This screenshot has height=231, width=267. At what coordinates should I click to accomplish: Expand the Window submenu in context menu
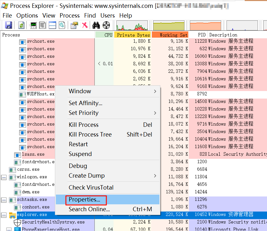(108, 91)
